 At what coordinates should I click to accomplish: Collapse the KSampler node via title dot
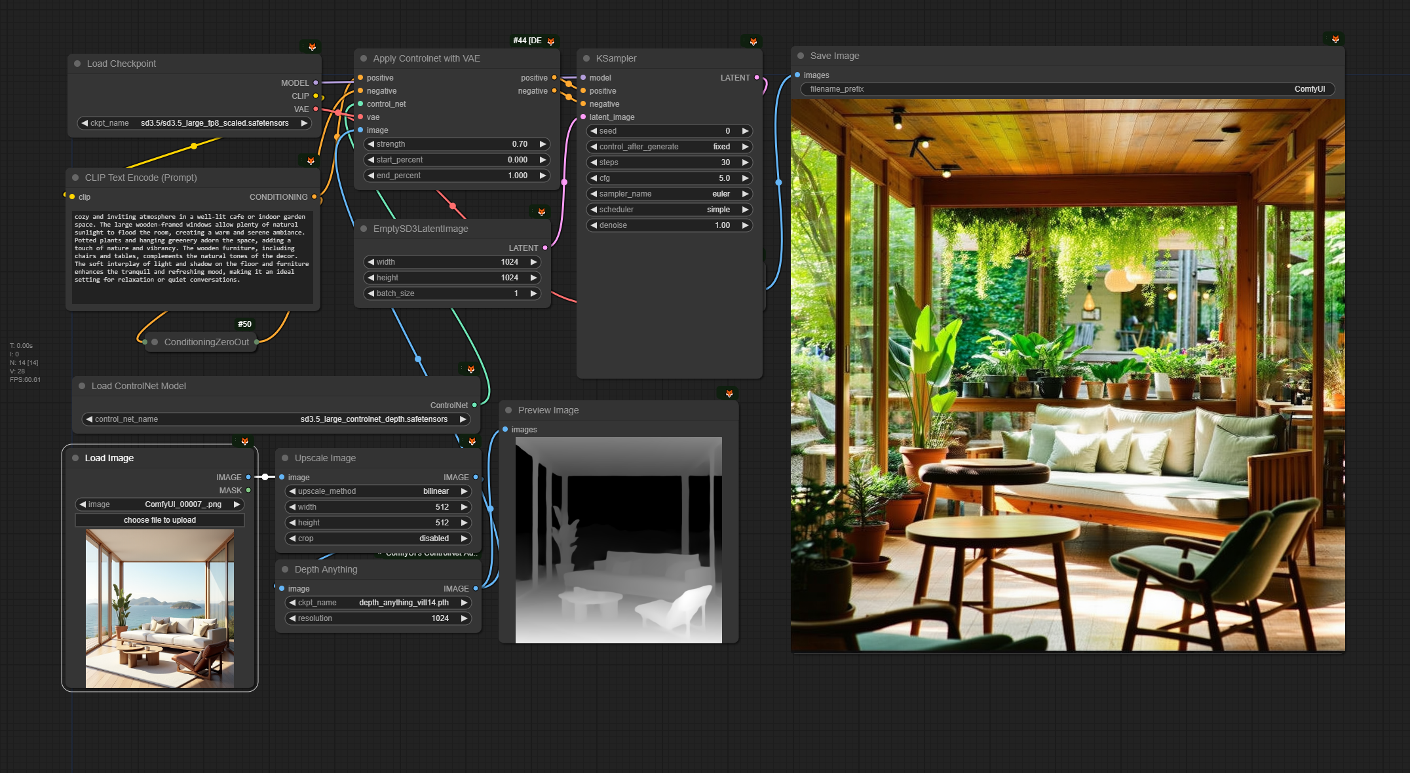[x=586, y=58]
